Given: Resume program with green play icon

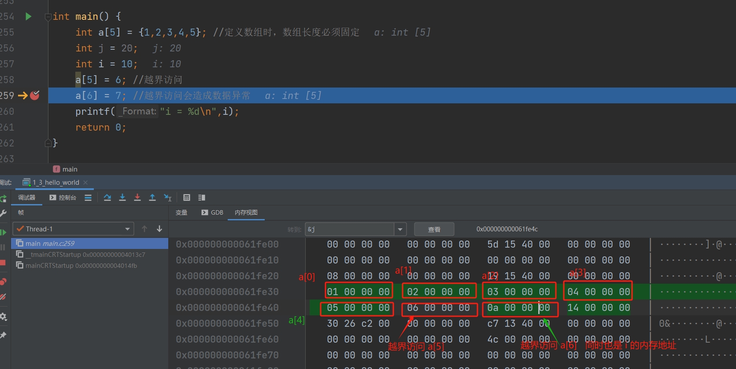Looking at the screenshot, I should pyautogui.click(x=3, y=232).
